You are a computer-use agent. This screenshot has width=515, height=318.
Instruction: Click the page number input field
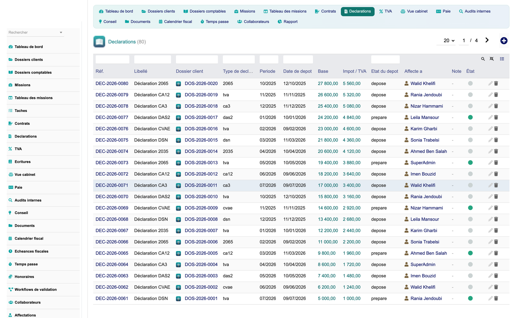(464, 41)
